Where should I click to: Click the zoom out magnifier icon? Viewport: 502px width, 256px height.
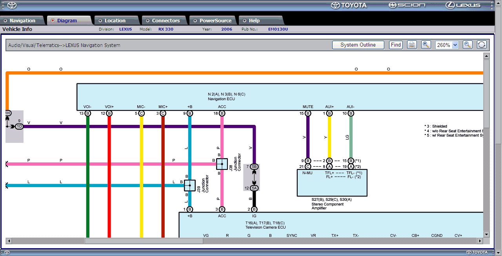467,45
